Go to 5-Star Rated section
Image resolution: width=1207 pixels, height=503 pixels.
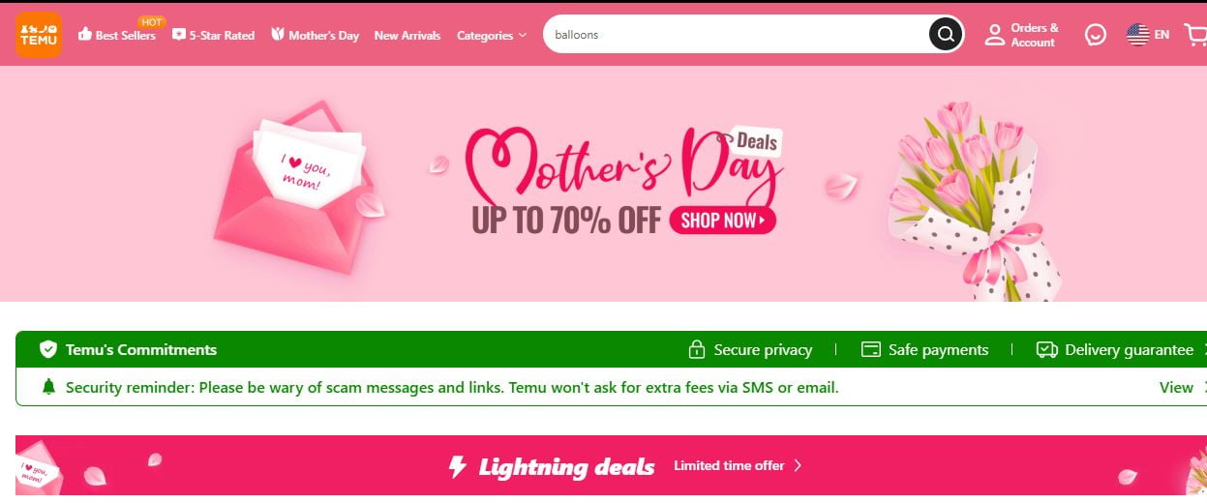[x=213, y=36]
